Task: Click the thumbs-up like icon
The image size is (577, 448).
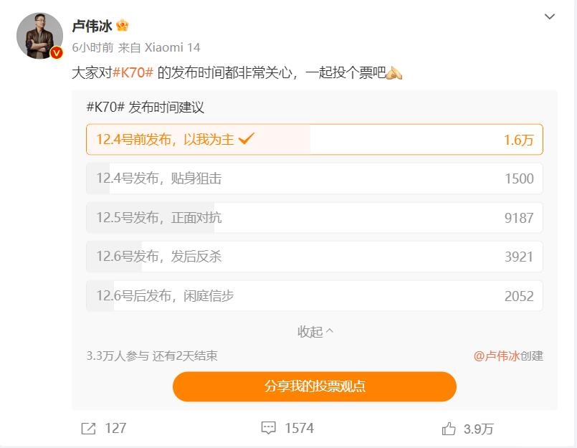Action: (x=449, y=429)
